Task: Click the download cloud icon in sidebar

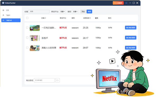Action: coord(3,15)
